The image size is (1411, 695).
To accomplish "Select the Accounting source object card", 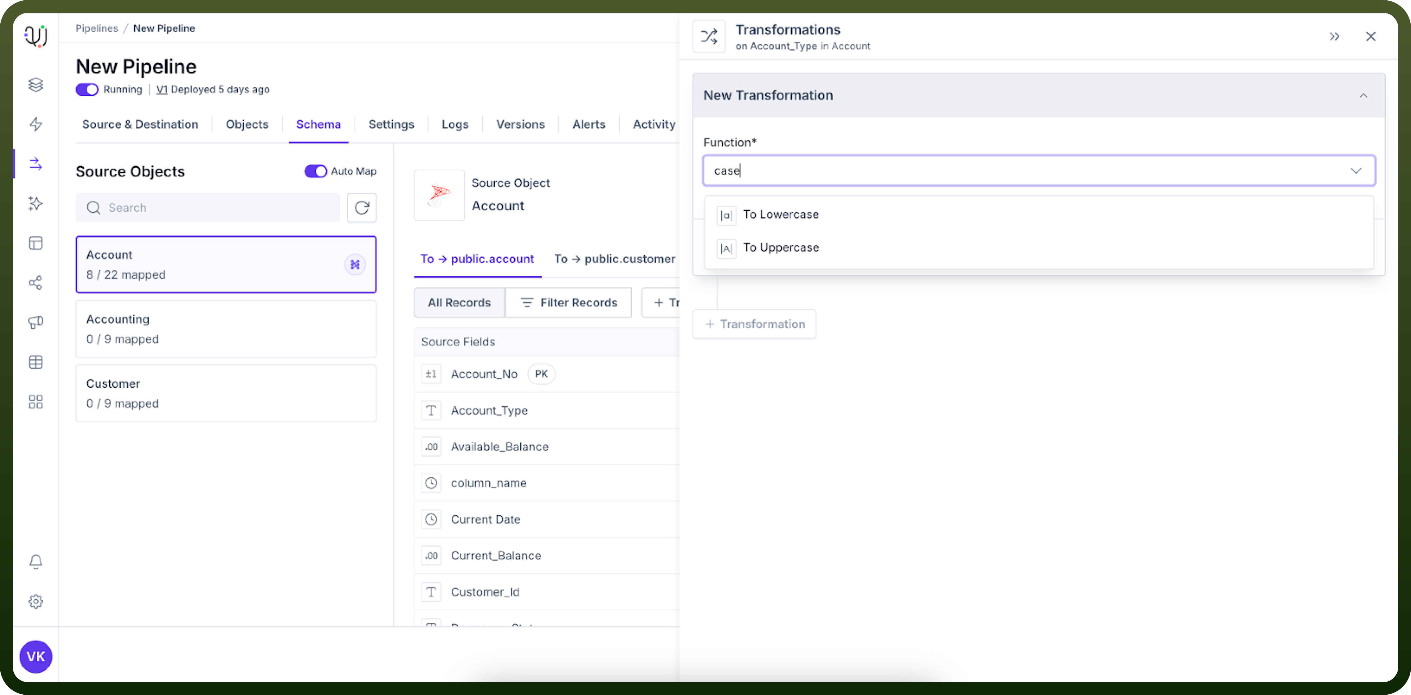I will tap(226, 329).
